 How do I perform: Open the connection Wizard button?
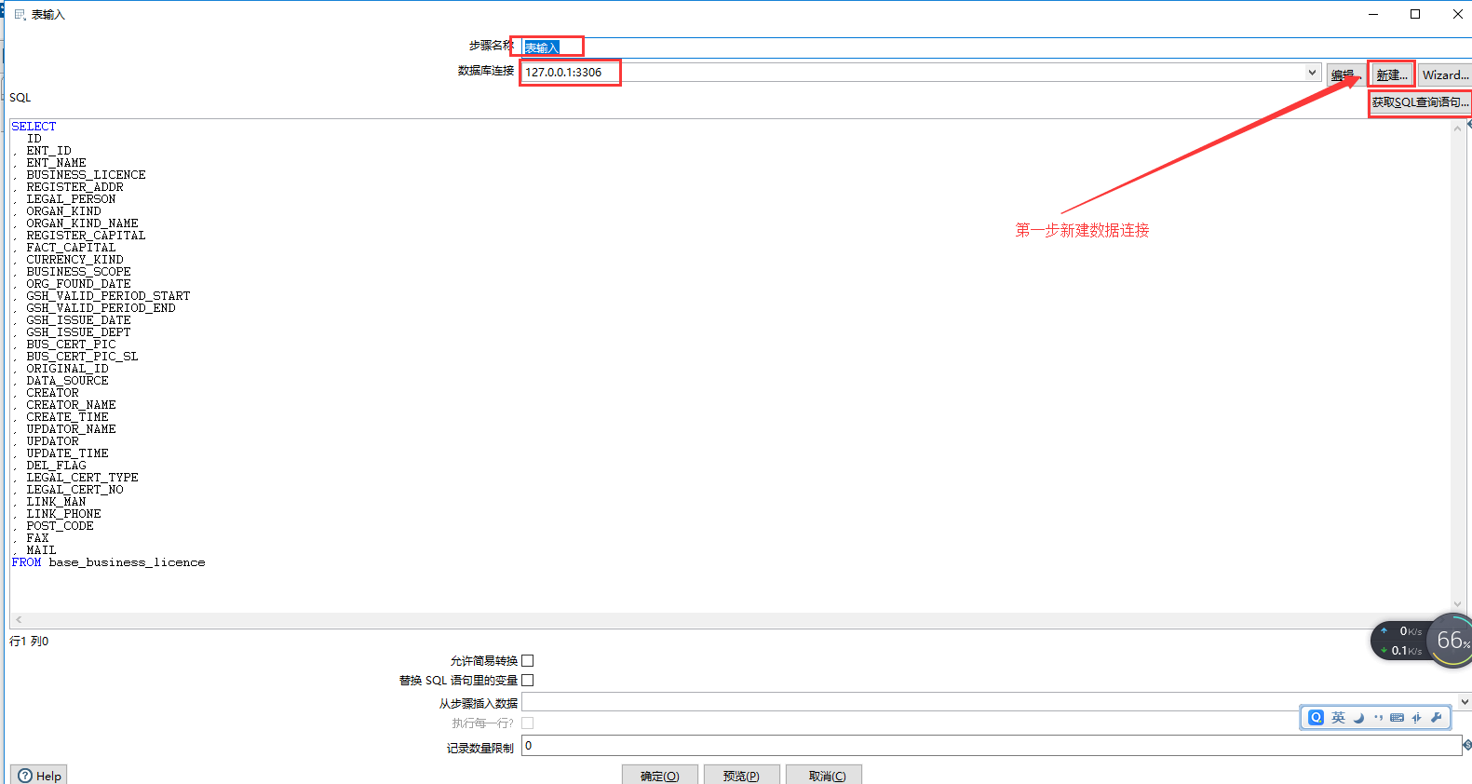pos(1445,74)
